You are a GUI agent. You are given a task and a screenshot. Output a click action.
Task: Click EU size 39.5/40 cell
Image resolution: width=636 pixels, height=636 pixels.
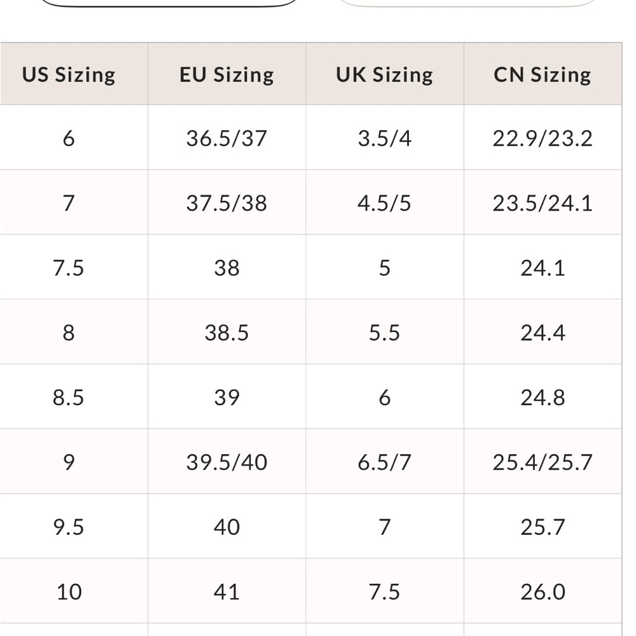(x=227, y=462)
